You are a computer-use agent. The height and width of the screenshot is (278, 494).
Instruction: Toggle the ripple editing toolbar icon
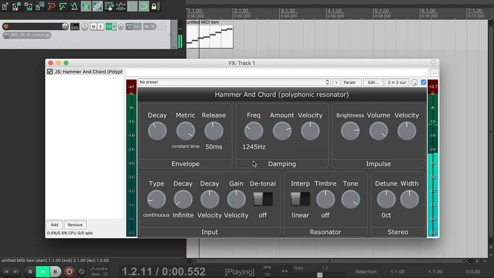tap(109, 7)
